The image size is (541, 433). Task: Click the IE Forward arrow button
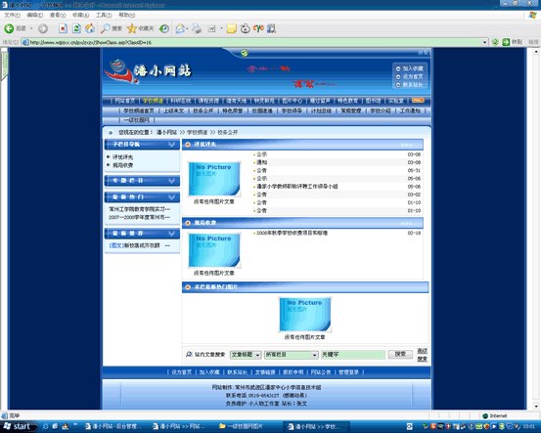pyautogui.click(x=43, y=28)
